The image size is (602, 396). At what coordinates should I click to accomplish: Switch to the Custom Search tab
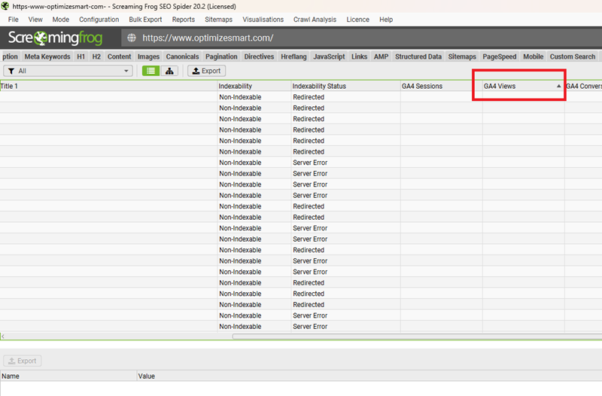click(573, 56)
